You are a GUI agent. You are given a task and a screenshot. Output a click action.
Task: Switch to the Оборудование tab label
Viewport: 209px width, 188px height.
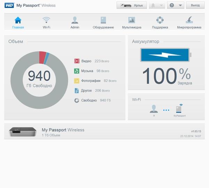click(x=103, y=27)
